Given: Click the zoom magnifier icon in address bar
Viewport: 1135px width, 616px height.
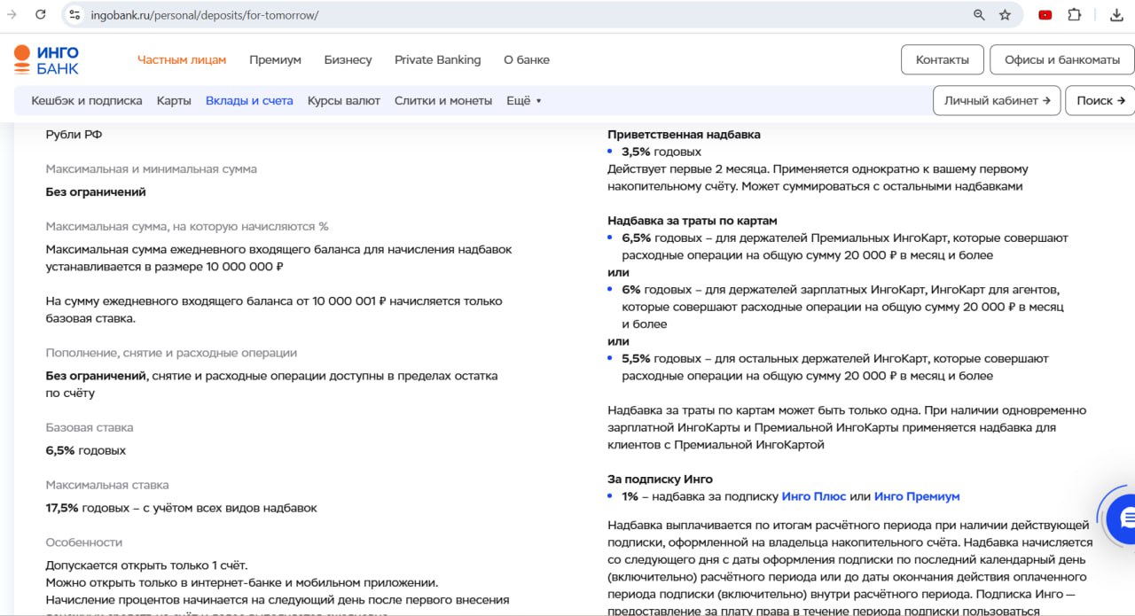Looking at the screenshot, I should (979, 15).
